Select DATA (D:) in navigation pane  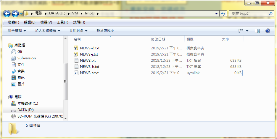(25, 110)
